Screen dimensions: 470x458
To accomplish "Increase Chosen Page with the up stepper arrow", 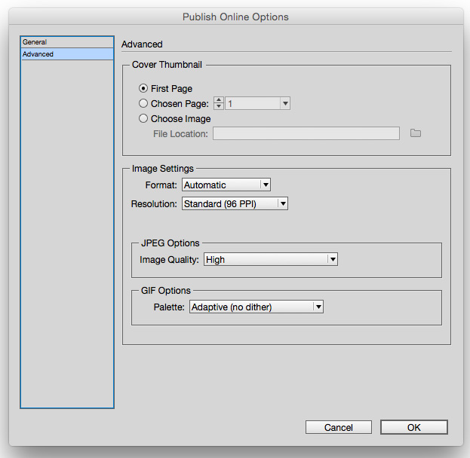I will (x=219, y=100).
